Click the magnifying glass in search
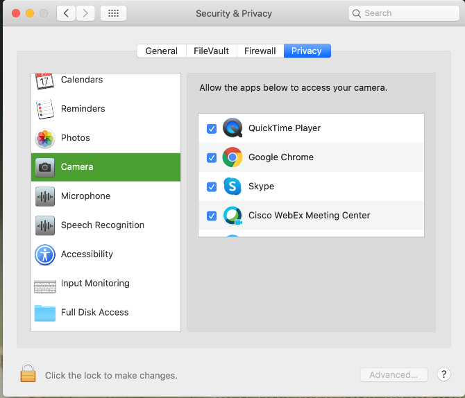465x398 pixels. point(357,13)
